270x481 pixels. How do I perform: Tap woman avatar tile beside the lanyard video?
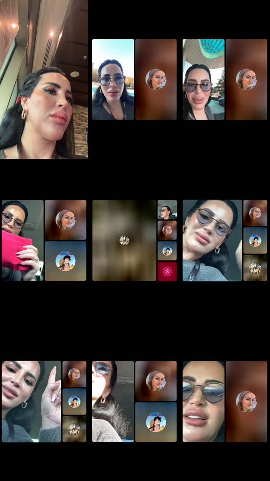pos(255,213)
